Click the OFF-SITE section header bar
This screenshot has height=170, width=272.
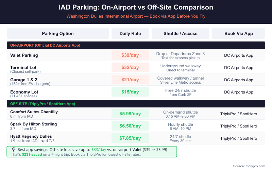pyautogui.click(x=136, y=104)
